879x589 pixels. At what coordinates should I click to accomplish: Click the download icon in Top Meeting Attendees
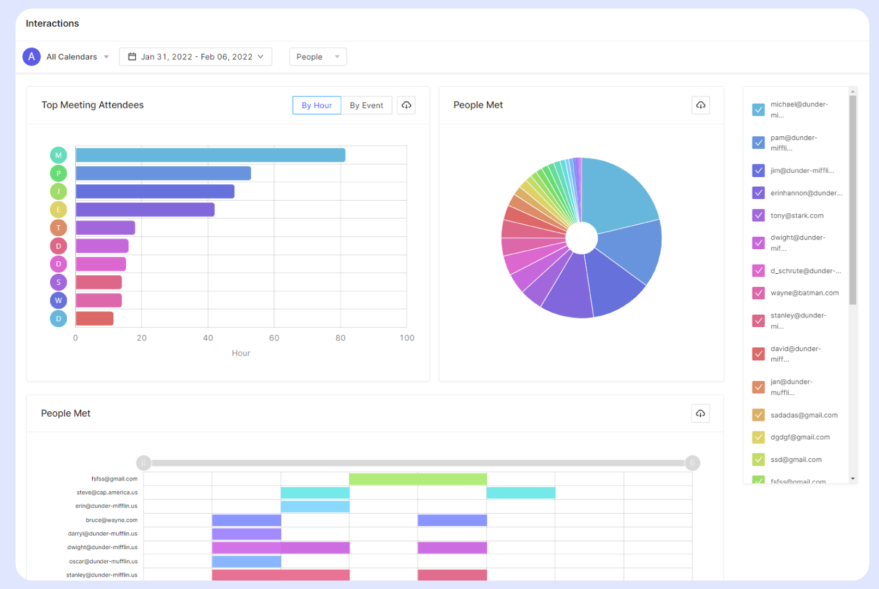pyautogui.click(x=407, y=105)
